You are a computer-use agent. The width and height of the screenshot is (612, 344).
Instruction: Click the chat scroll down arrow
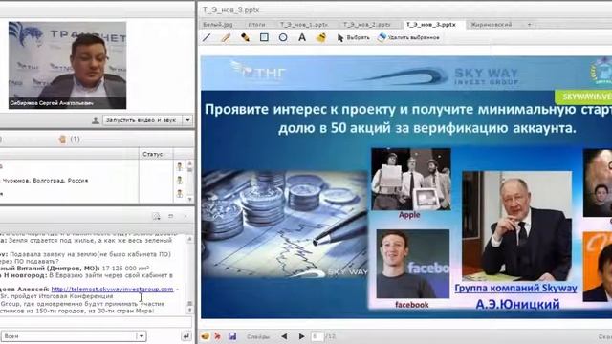(189, 310)
